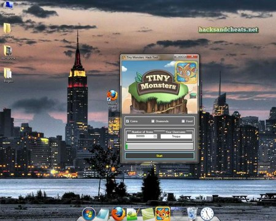Click the Hack Tool title bar icon
The image size is (276, 221).
coord(123,57)
